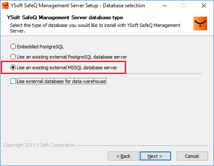This screenshot has width=214, height=166.
Task: Go back with the '< Back' button
Action: pyautogui.click(x=123, y=156)
